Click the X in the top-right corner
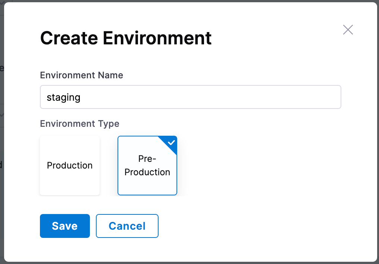Screen dimensions: 379x264 click(x=348, y=29)
